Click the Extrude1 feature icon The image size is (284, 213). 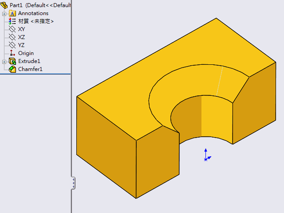[x=12, y=61]
